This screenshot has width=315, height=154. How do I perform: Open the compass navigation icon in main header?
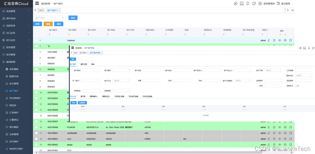coord(236,3)
